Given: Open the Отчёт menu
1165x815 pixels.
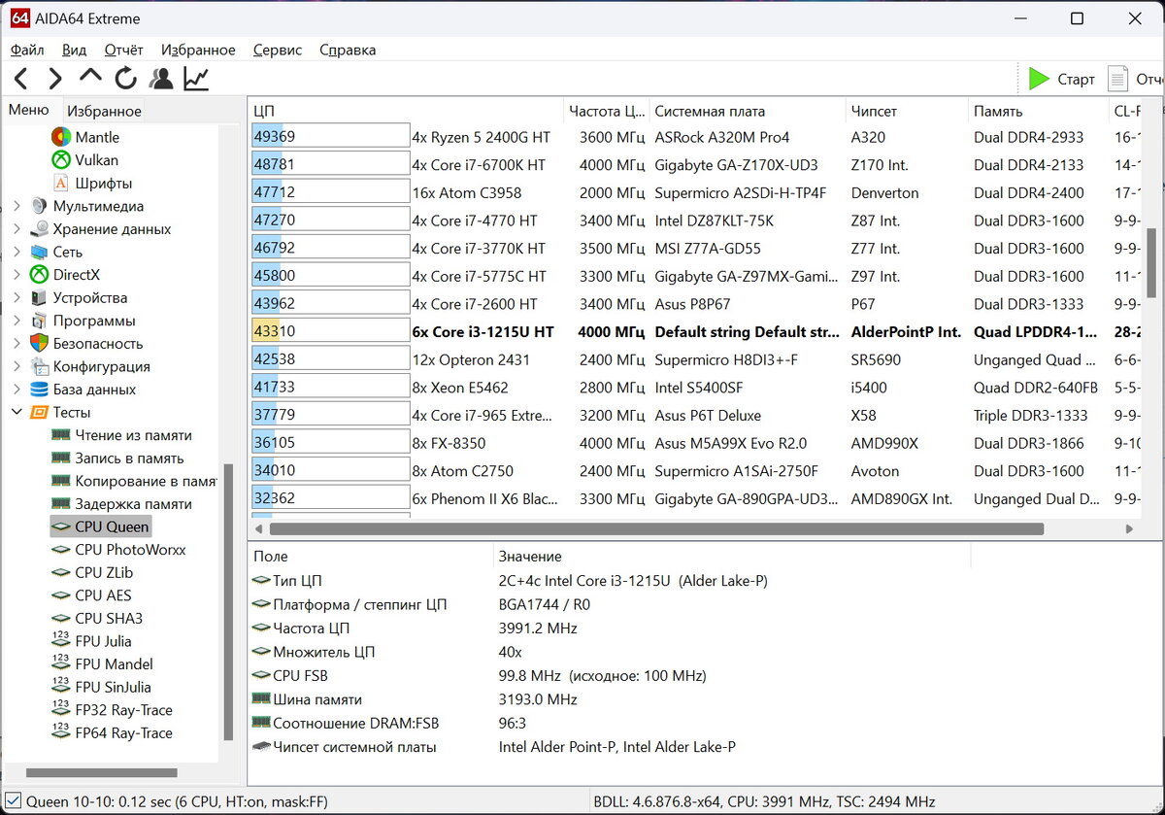Looking at the screenshot, I should (x=123, y=50).
